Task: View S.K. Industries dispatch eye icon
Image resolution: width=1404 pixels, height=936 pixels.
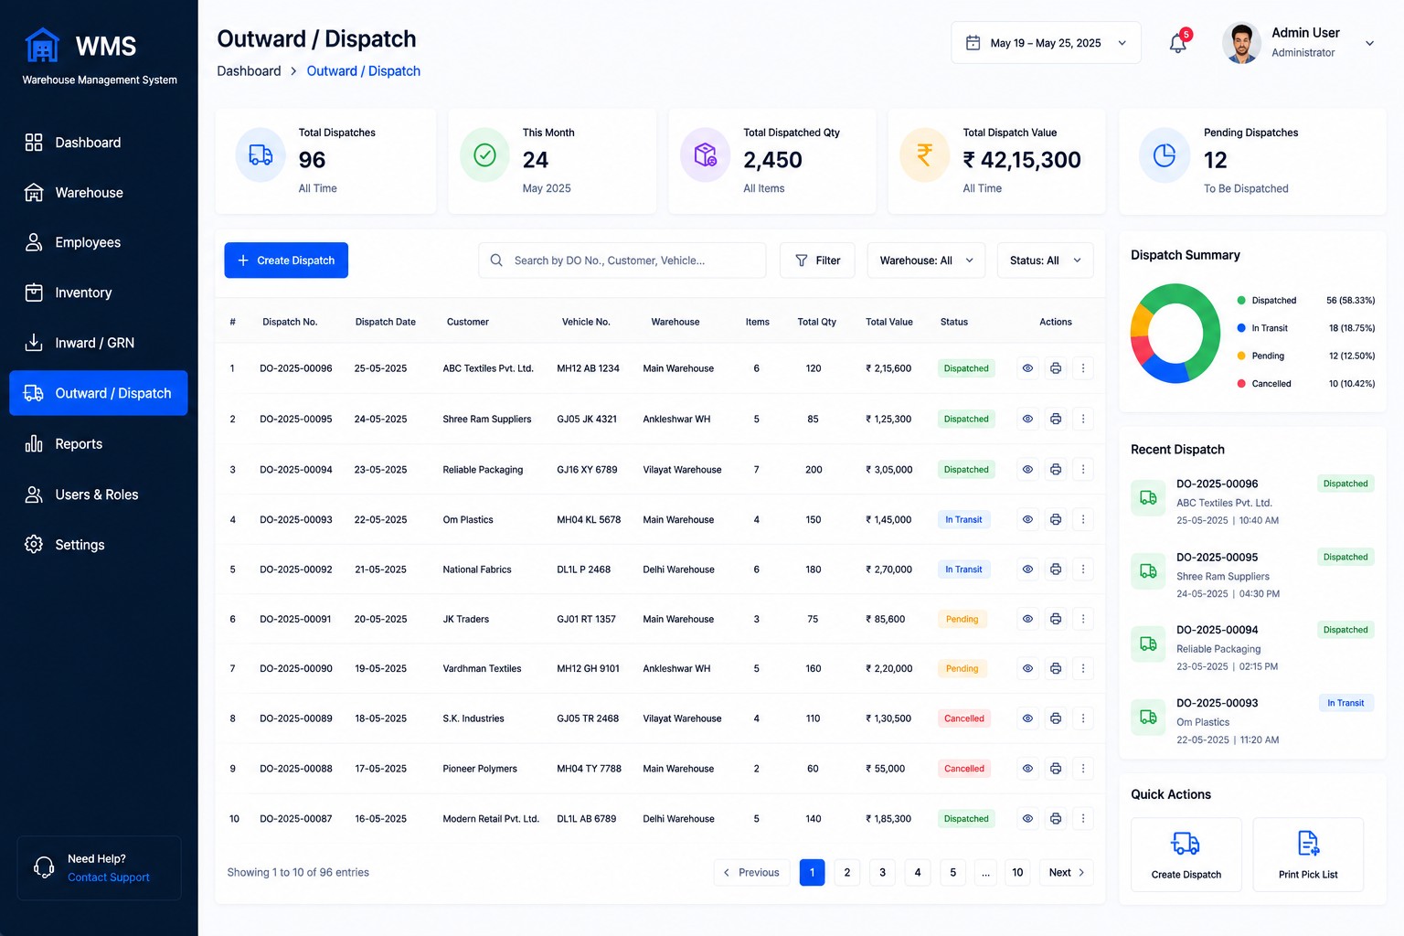Action: (x=1027, y=718)
